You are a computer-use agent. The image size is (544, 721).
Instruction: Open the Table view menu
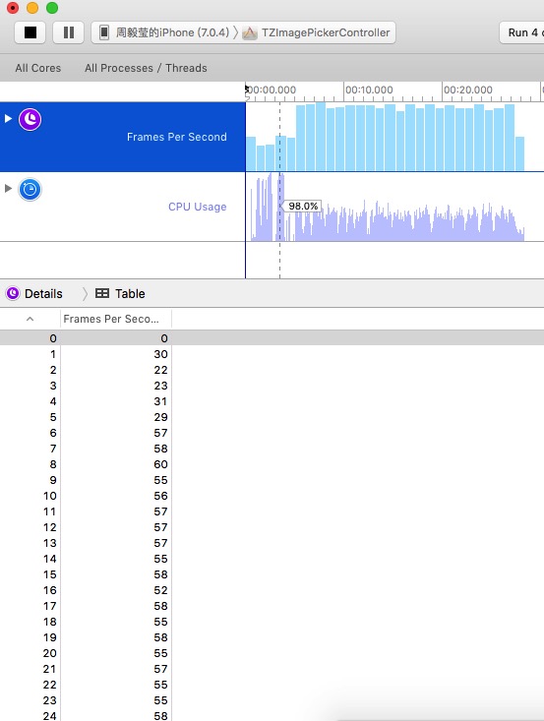coord(130,293)
